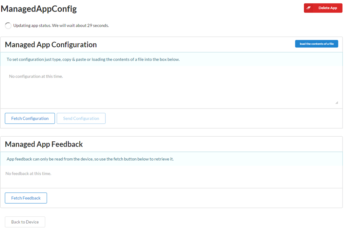Click the eraser icon in Delete App
The height and width of the screenshot is (231, 347).
pos(308,8)
